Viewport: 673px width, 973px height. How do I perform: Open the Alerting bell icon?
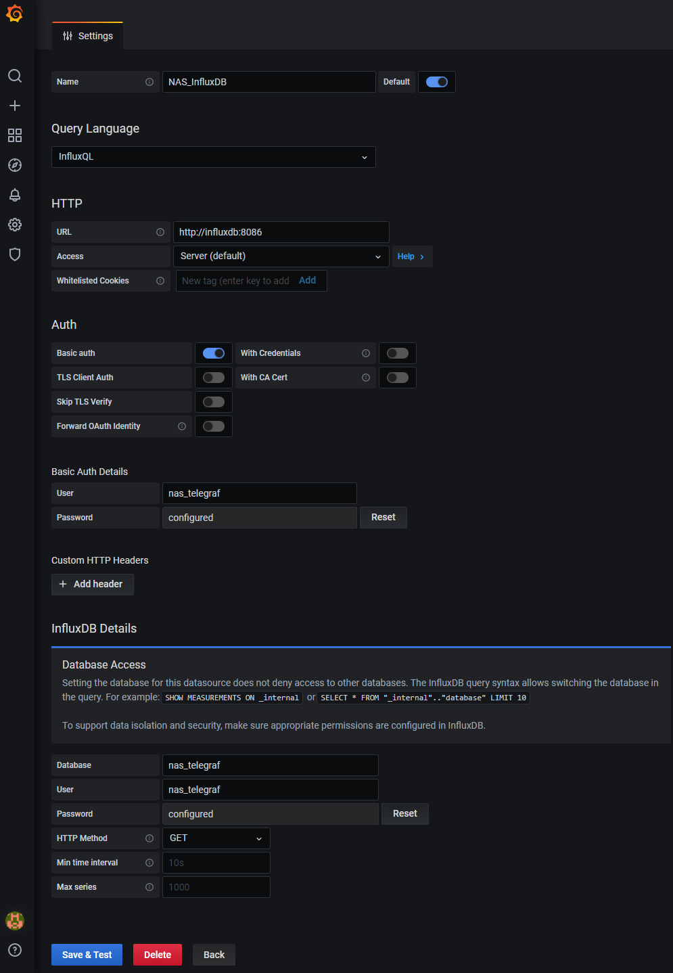click(15, 195)
